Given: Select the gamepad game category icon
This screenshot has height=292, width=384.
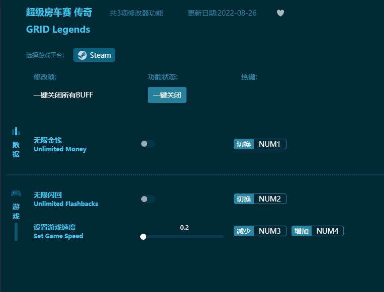Looking at the screenshot, I should pos(16,193).
